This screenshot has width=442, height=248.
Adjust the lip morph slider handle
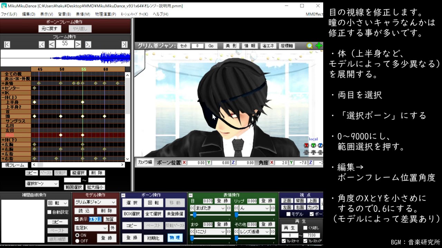[x=236, y=215]
